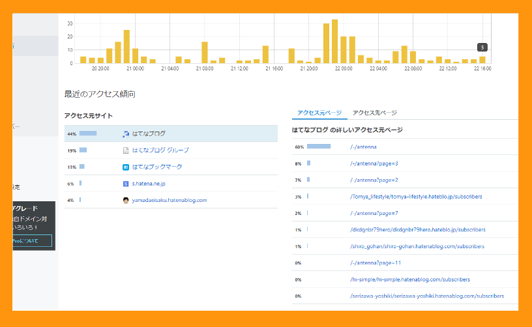Image resolution: width=532 pixels, height=327 pixels.
Task: Switch to the アクセス先ページ tab
Action: click(x=375, y=113)
